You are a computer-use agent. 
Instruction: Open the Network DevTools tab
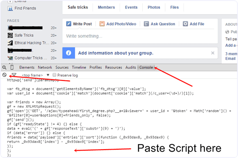45,67
